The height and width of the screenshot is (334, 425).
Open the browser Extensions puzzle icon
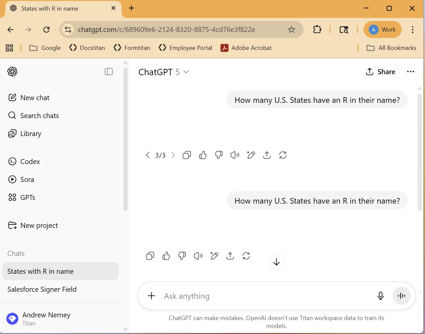coord(317,30)
